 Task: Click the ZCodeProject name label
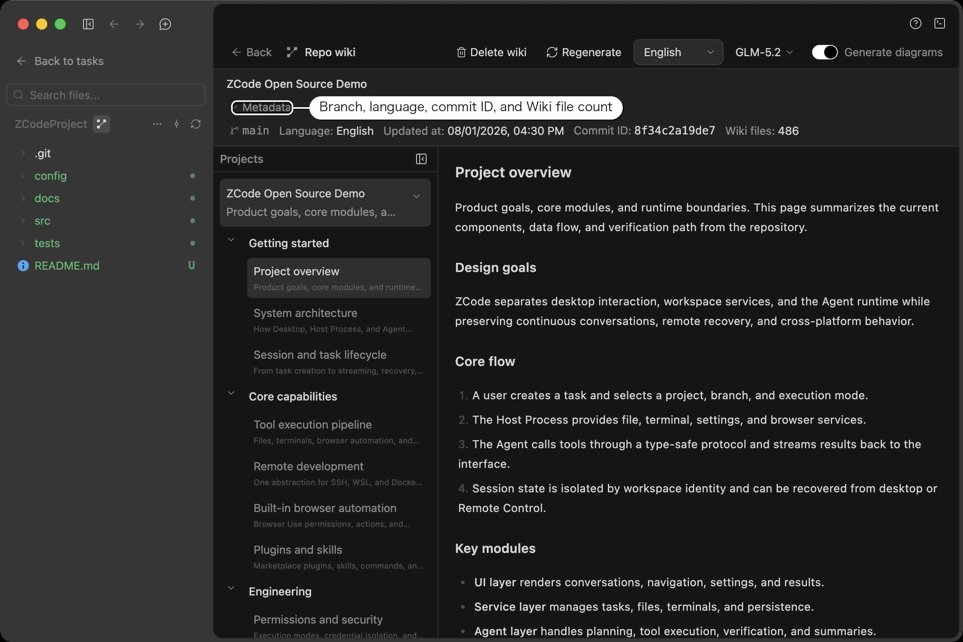[51, 124]
